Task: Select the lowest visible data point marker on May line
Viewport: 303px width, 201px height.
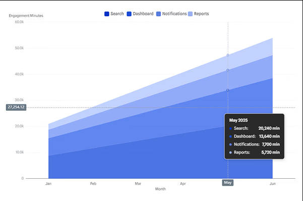Action: click(228, 90)
